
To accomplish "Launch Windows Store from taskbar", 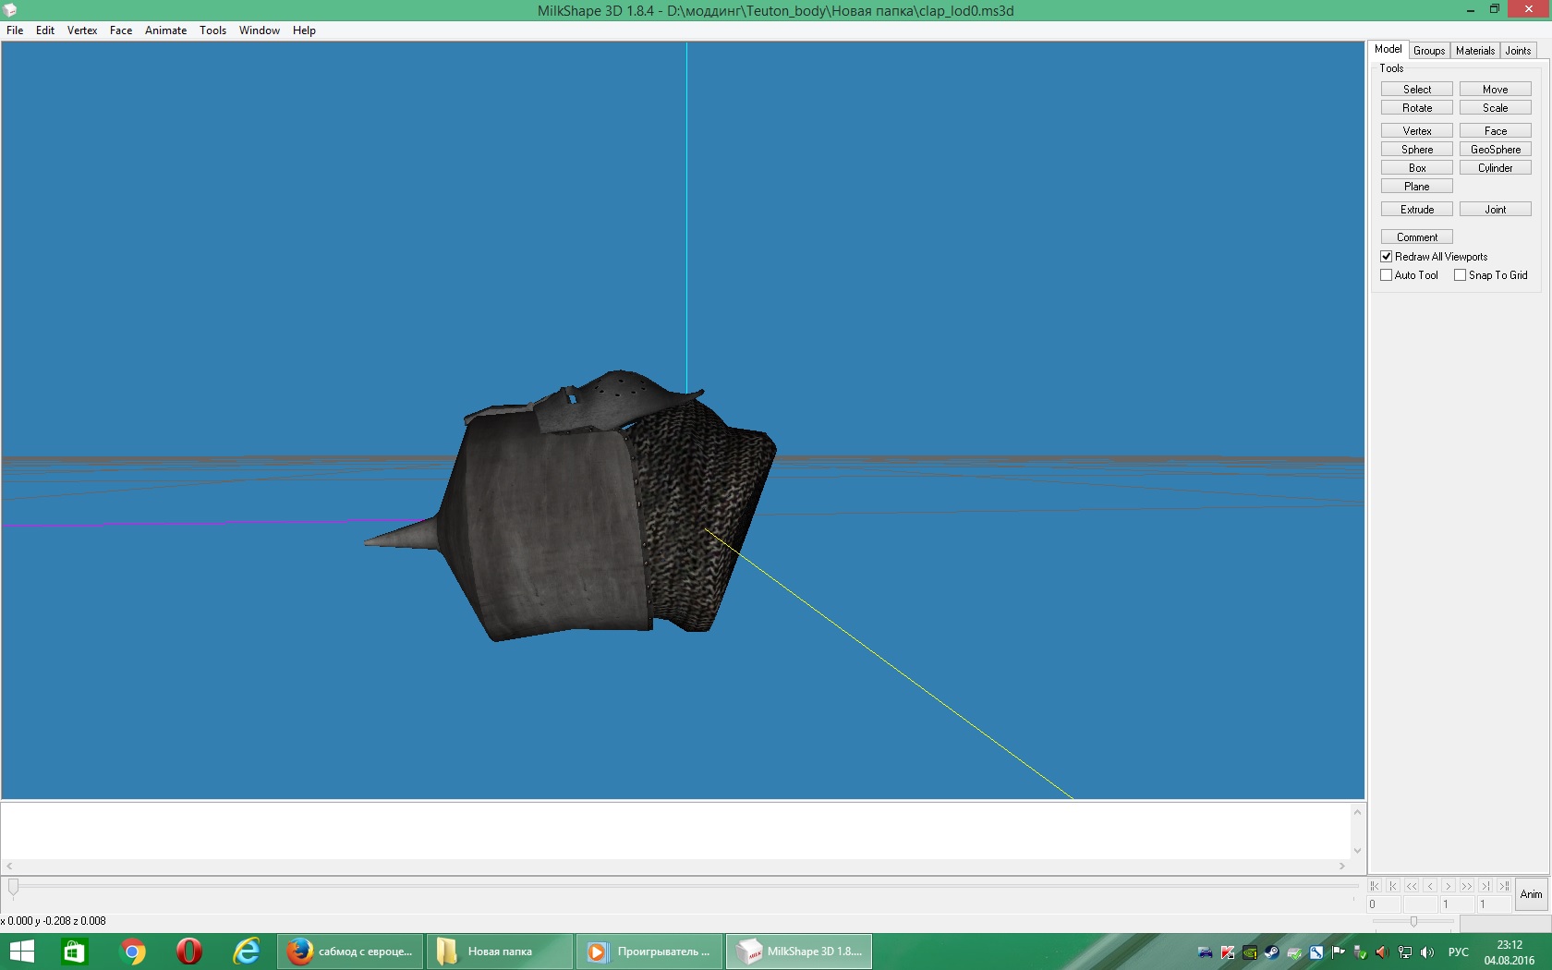I will pyautogui.click(x=73, y=952).
